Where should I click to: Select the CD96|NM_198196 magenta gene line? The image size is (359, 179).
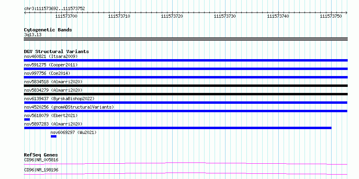(186, 173)
